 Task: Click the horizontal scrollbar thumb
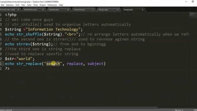tap(79, 107)
